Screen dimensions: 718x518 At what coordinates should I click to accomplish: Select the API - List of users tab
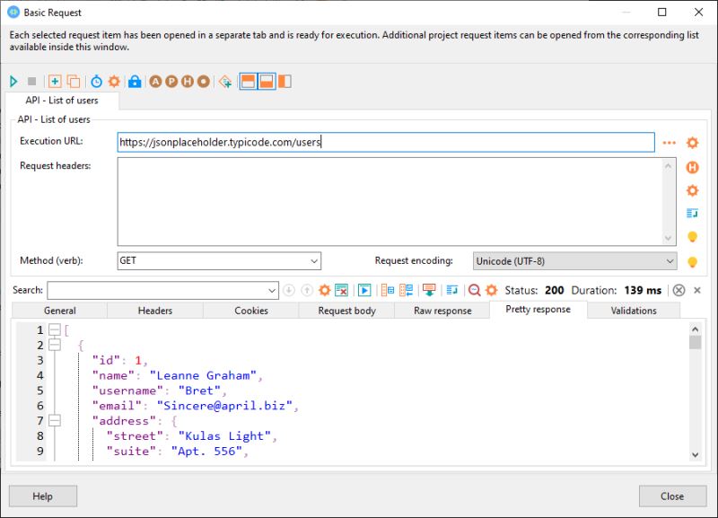[62, 101]
